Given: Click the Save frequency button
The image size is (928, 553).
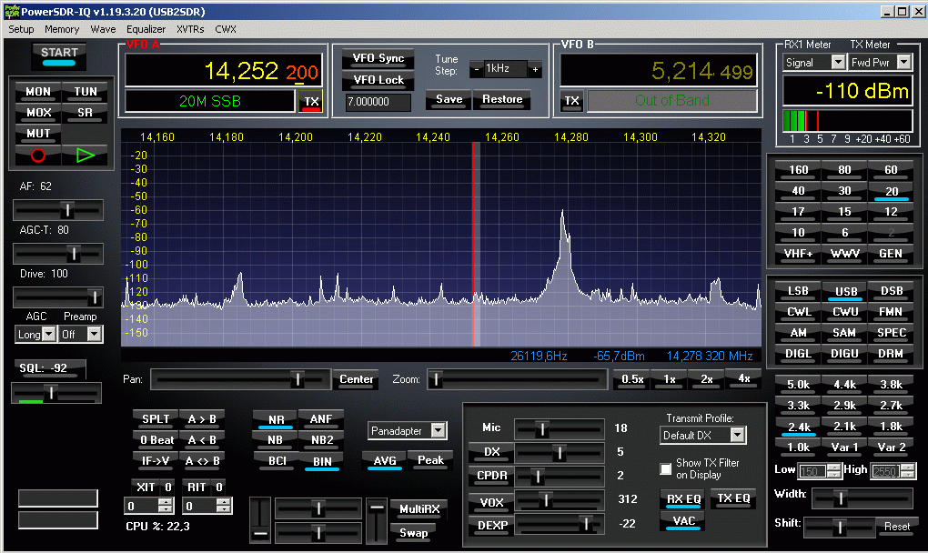Looking at the screenshot, I should (x=449, y=99).
